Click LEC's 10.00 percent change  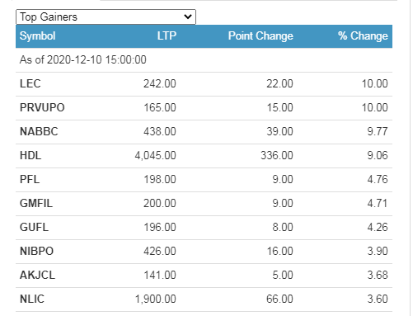pyautogui.click(x=374, y=83)
